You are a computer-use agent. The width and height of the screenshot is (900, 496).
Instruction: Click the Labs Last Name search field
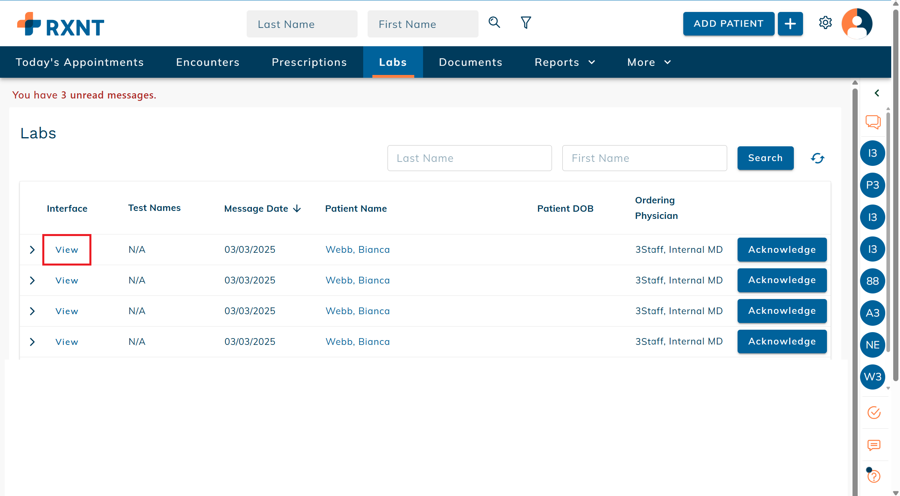pyautogui.click(x=469, y=158)
